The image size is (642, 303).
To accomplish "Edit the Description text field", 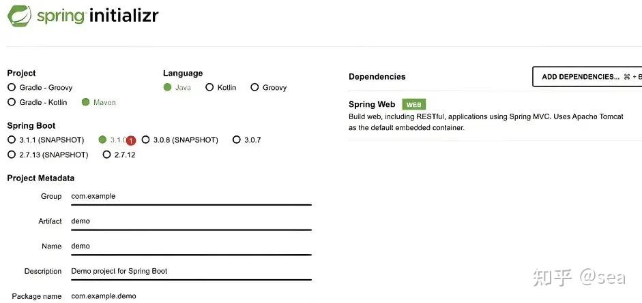I will (191, 271).
